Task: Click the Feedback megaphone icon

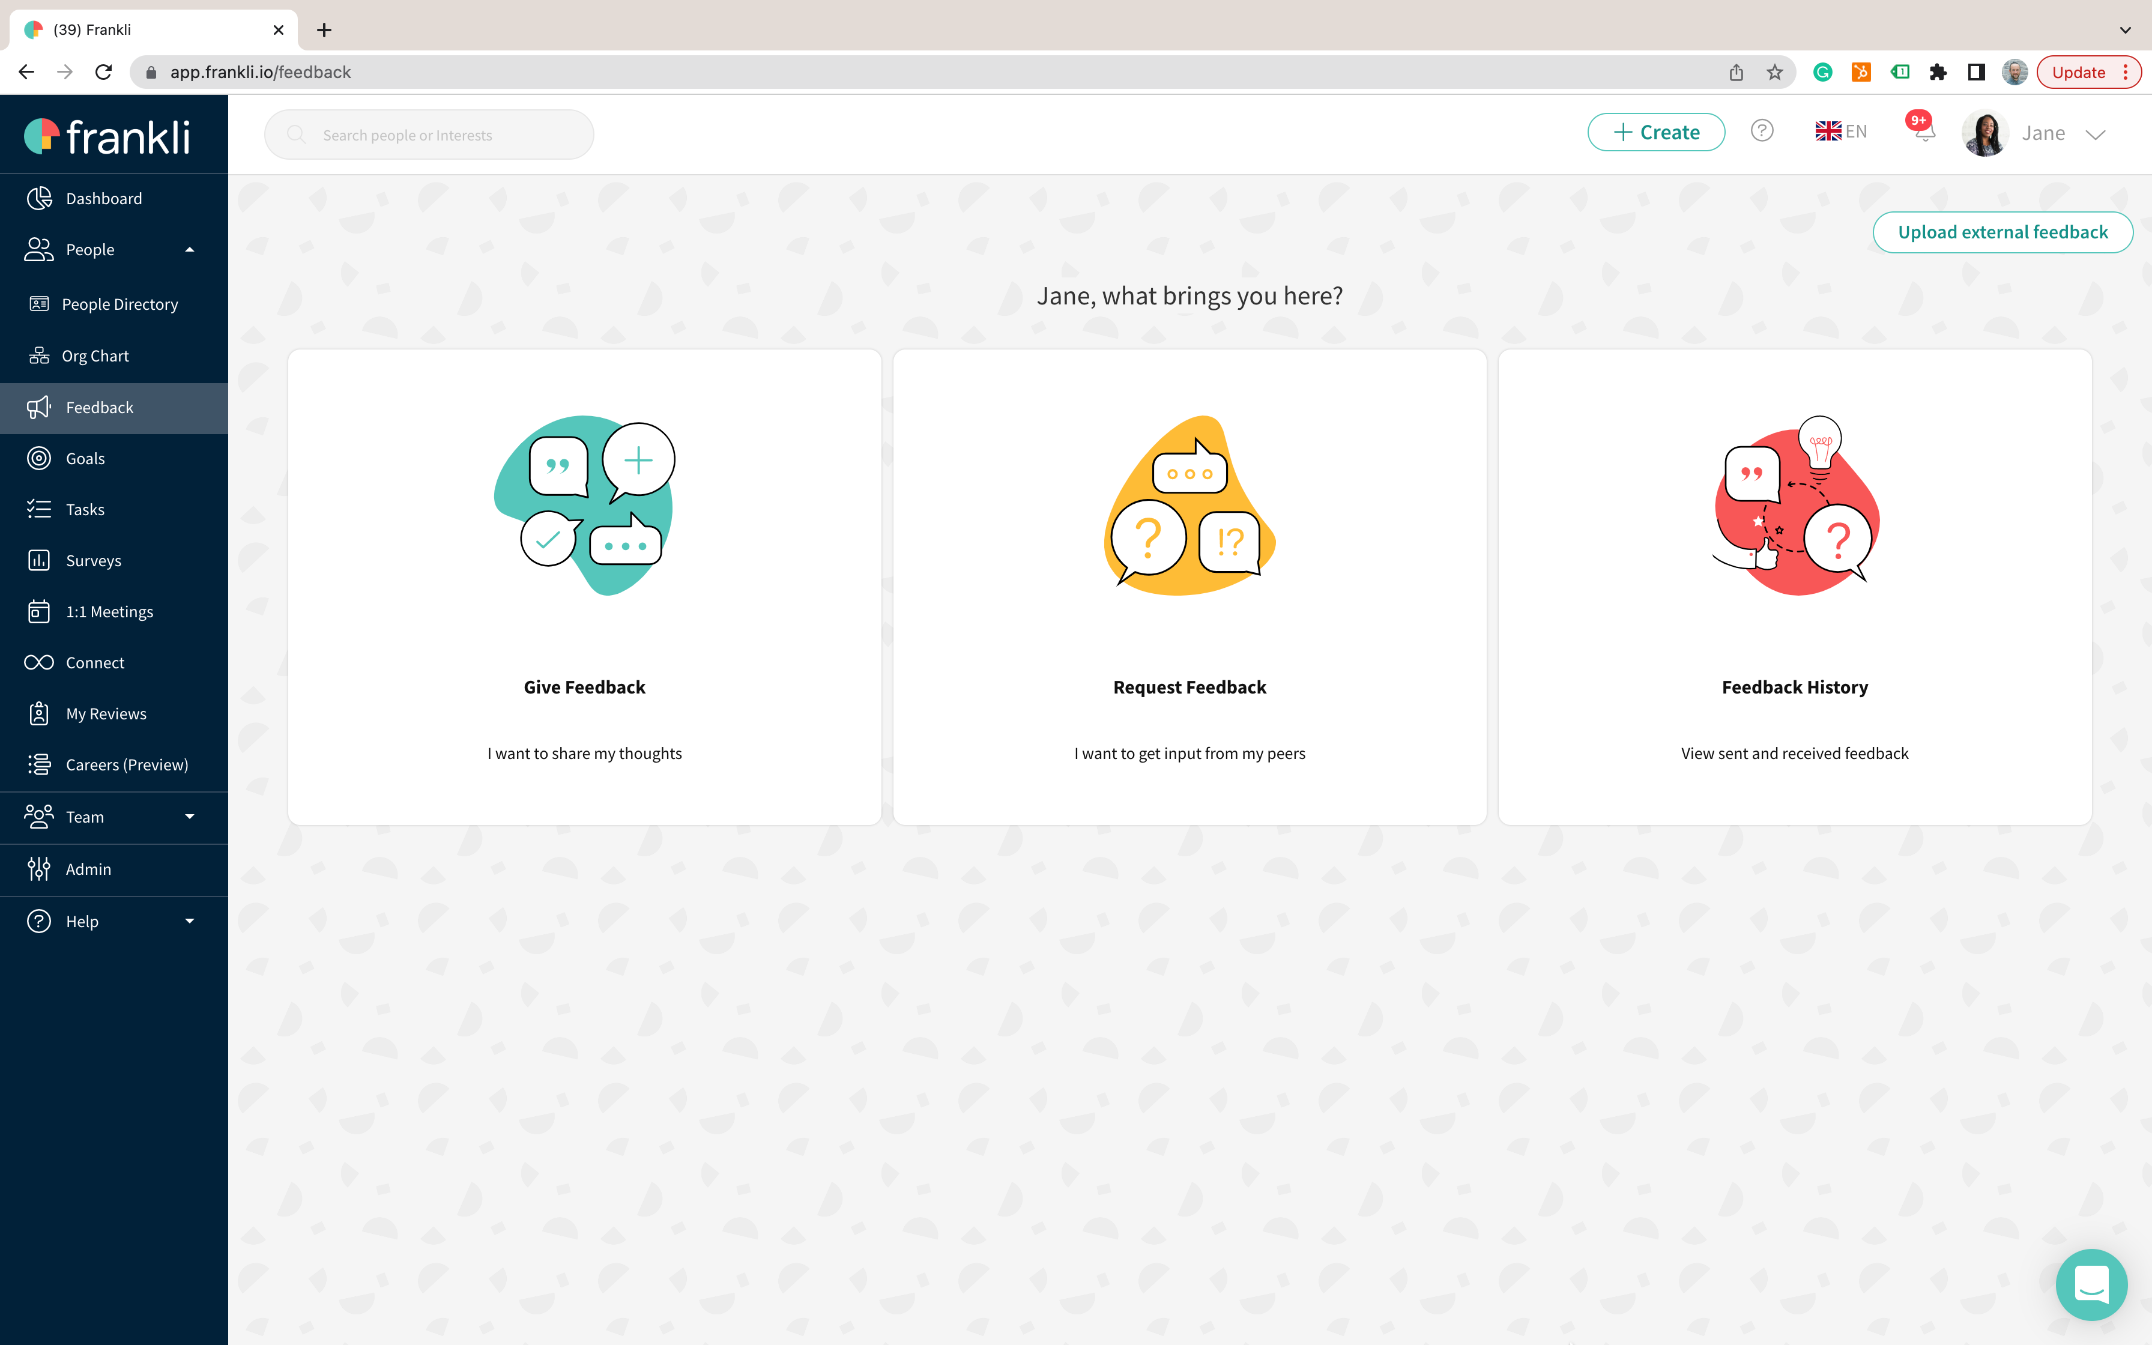Action: coord(39,408)
